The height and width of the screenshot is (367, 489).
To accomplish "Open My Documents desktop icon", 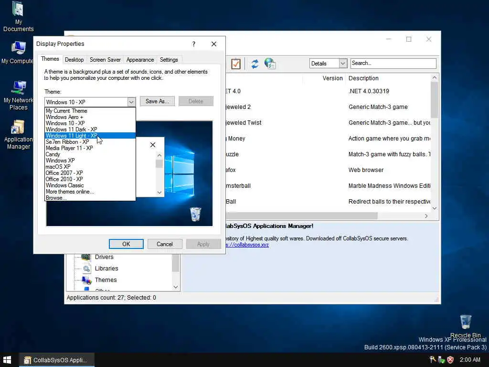I will coord(18,17).
